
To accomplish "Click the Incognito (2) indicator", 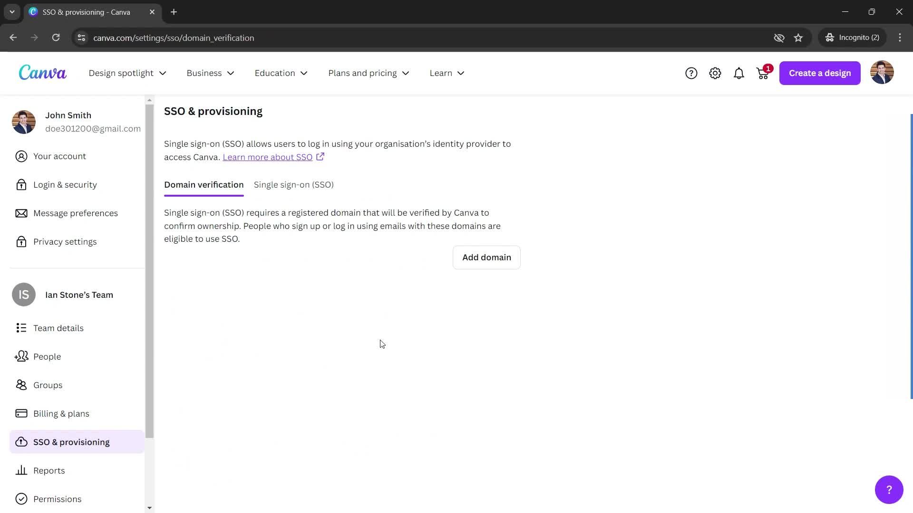I will pos(853,38).
